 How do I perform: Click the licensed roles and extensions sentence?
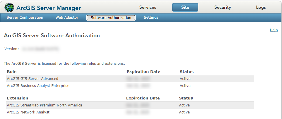point(64,64)
